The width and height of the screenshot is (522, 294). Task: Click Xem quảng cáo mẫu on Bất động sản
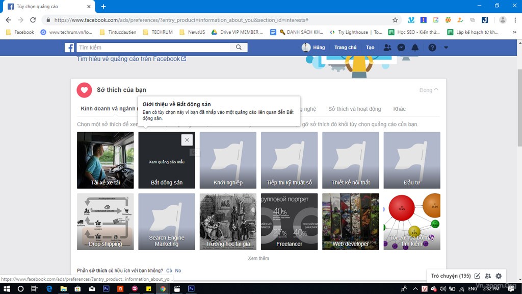click(167, 162)
